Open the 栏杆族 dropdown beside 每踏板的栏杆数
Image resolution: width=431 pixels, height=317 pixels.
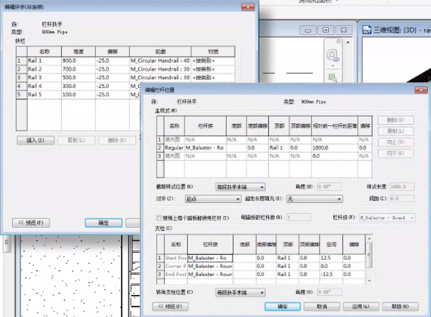pyautogui.click(x=387, y=218)
